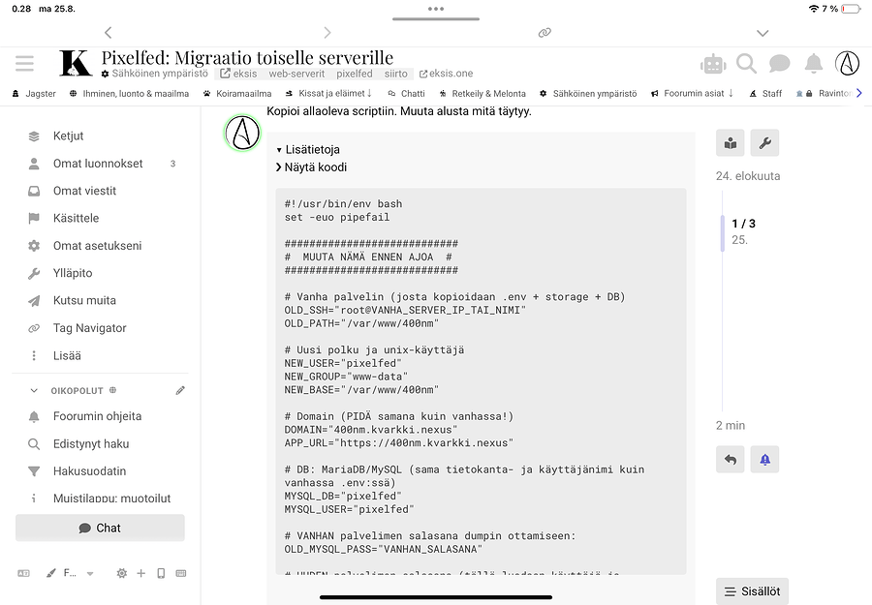Open the chat bubble icon in header
872x605 pixels.
[x=780, y=64]
